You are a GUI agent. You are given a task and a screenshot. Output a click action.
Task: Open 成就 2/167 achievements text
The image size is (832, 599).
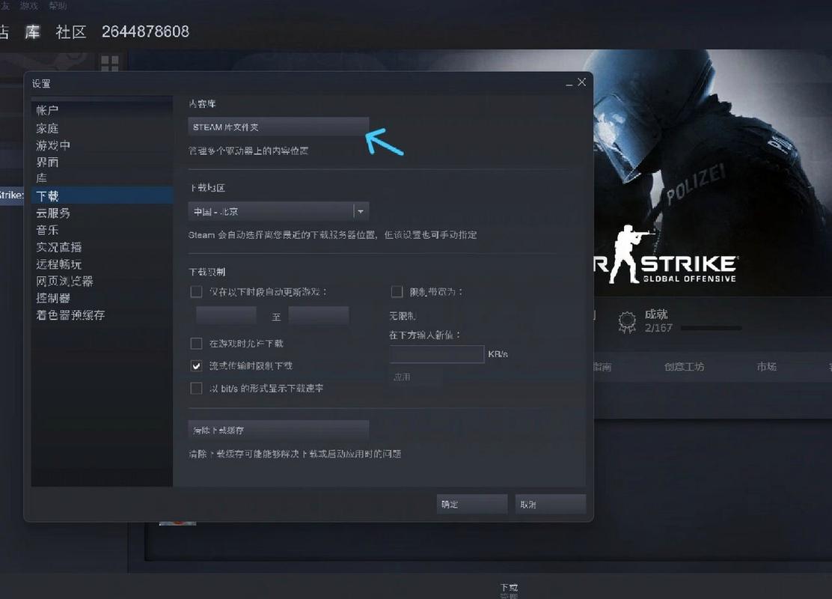point(658,320)
